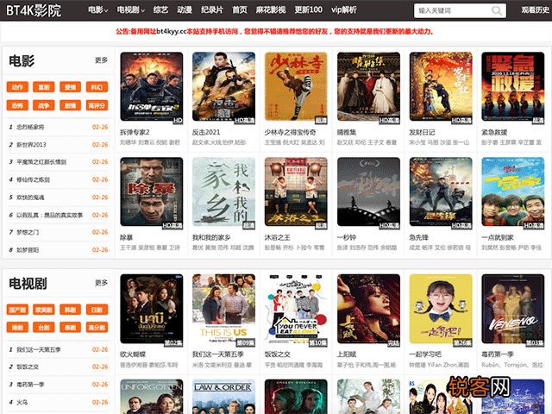Screen dimensions: 552x414
Task: Open the 拆弹专家2 movie poster
Action: click(x=152, y=88)
